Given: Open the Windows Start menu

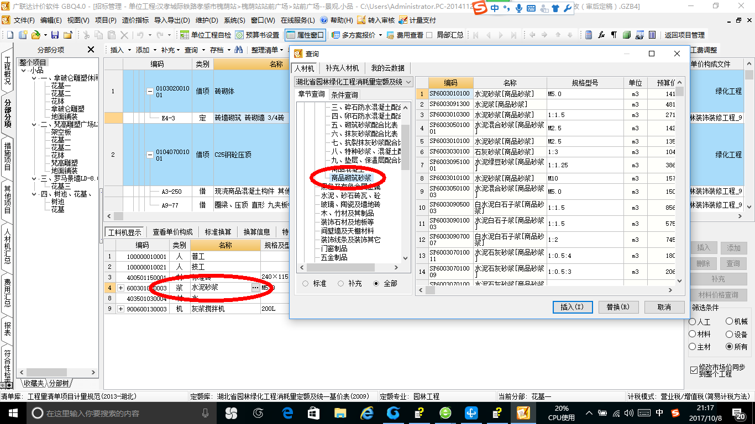Looking at the screenshot, I should [x=12, y=413].
